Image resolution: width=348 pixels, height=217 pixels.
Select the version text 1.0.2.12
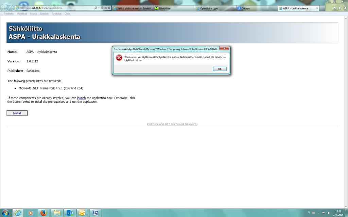click(32, 61)
